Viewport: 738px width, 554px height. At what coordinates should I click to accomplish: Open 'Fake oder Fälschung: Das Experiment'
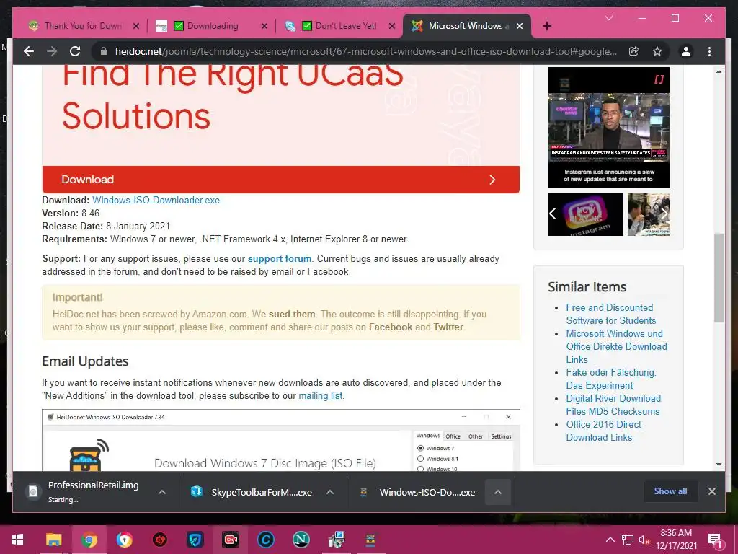[x=611, y=379]
